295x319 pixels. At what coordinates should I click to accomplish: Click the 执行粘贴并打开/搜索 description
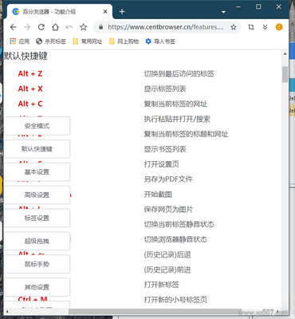[177, 119]
